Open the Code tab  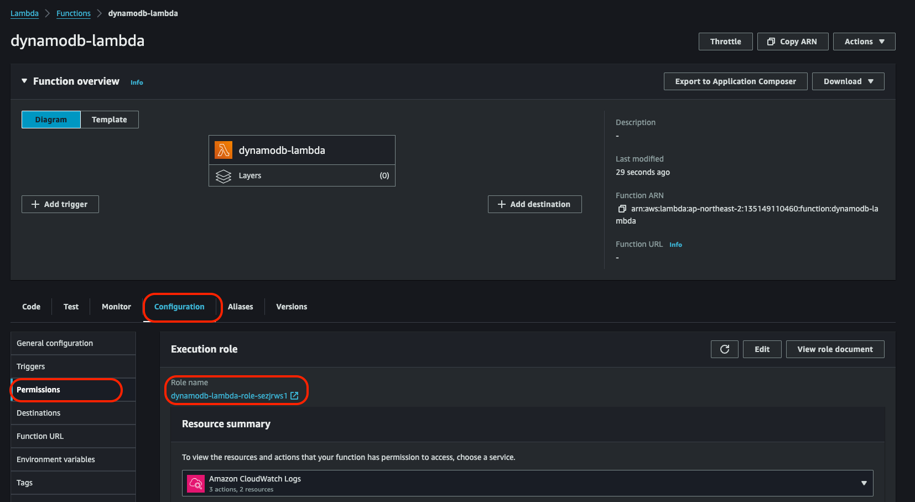pyautogui.click(x=31, y=307)
